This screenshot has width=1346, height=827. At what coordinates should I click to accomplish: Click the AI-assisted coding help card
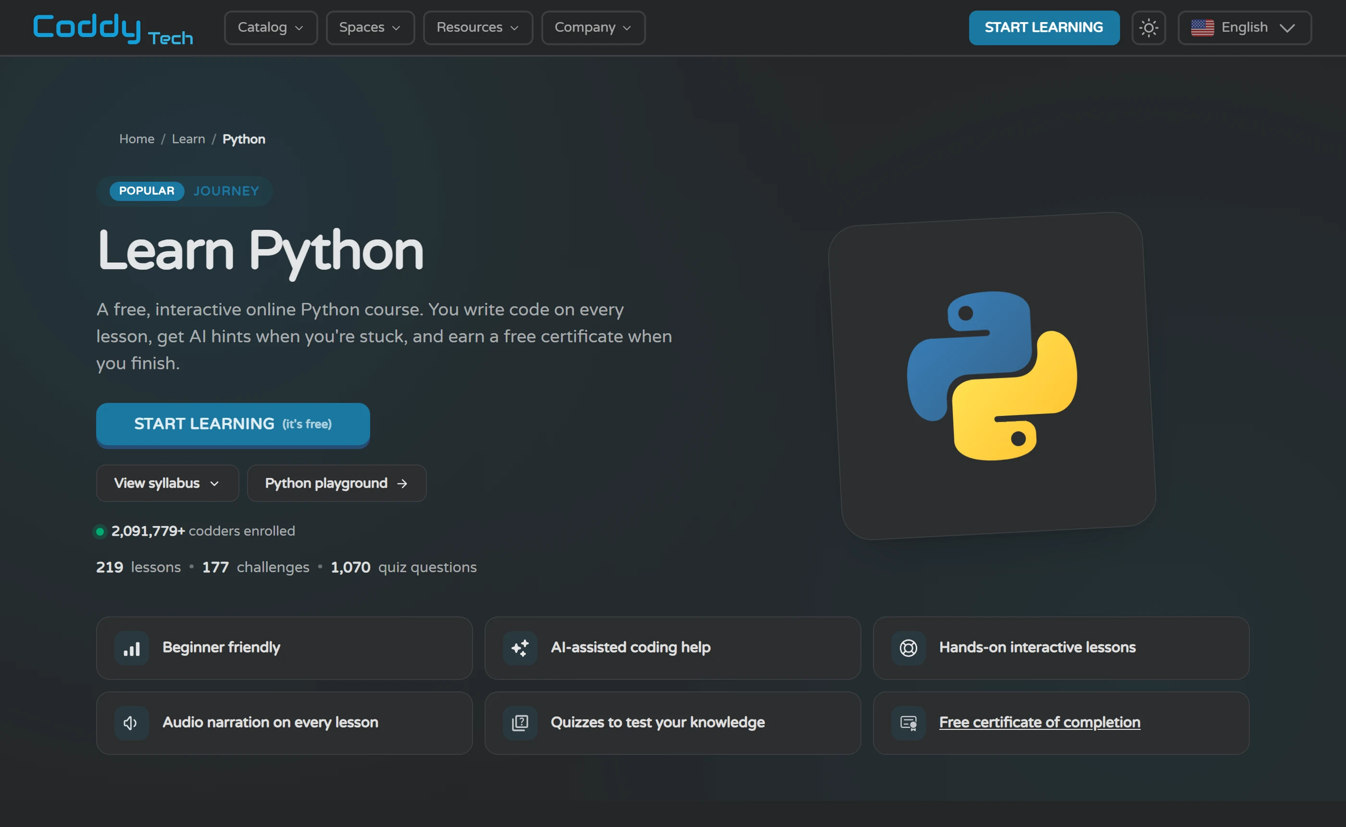pyautogui.click(x=673, y=648)
